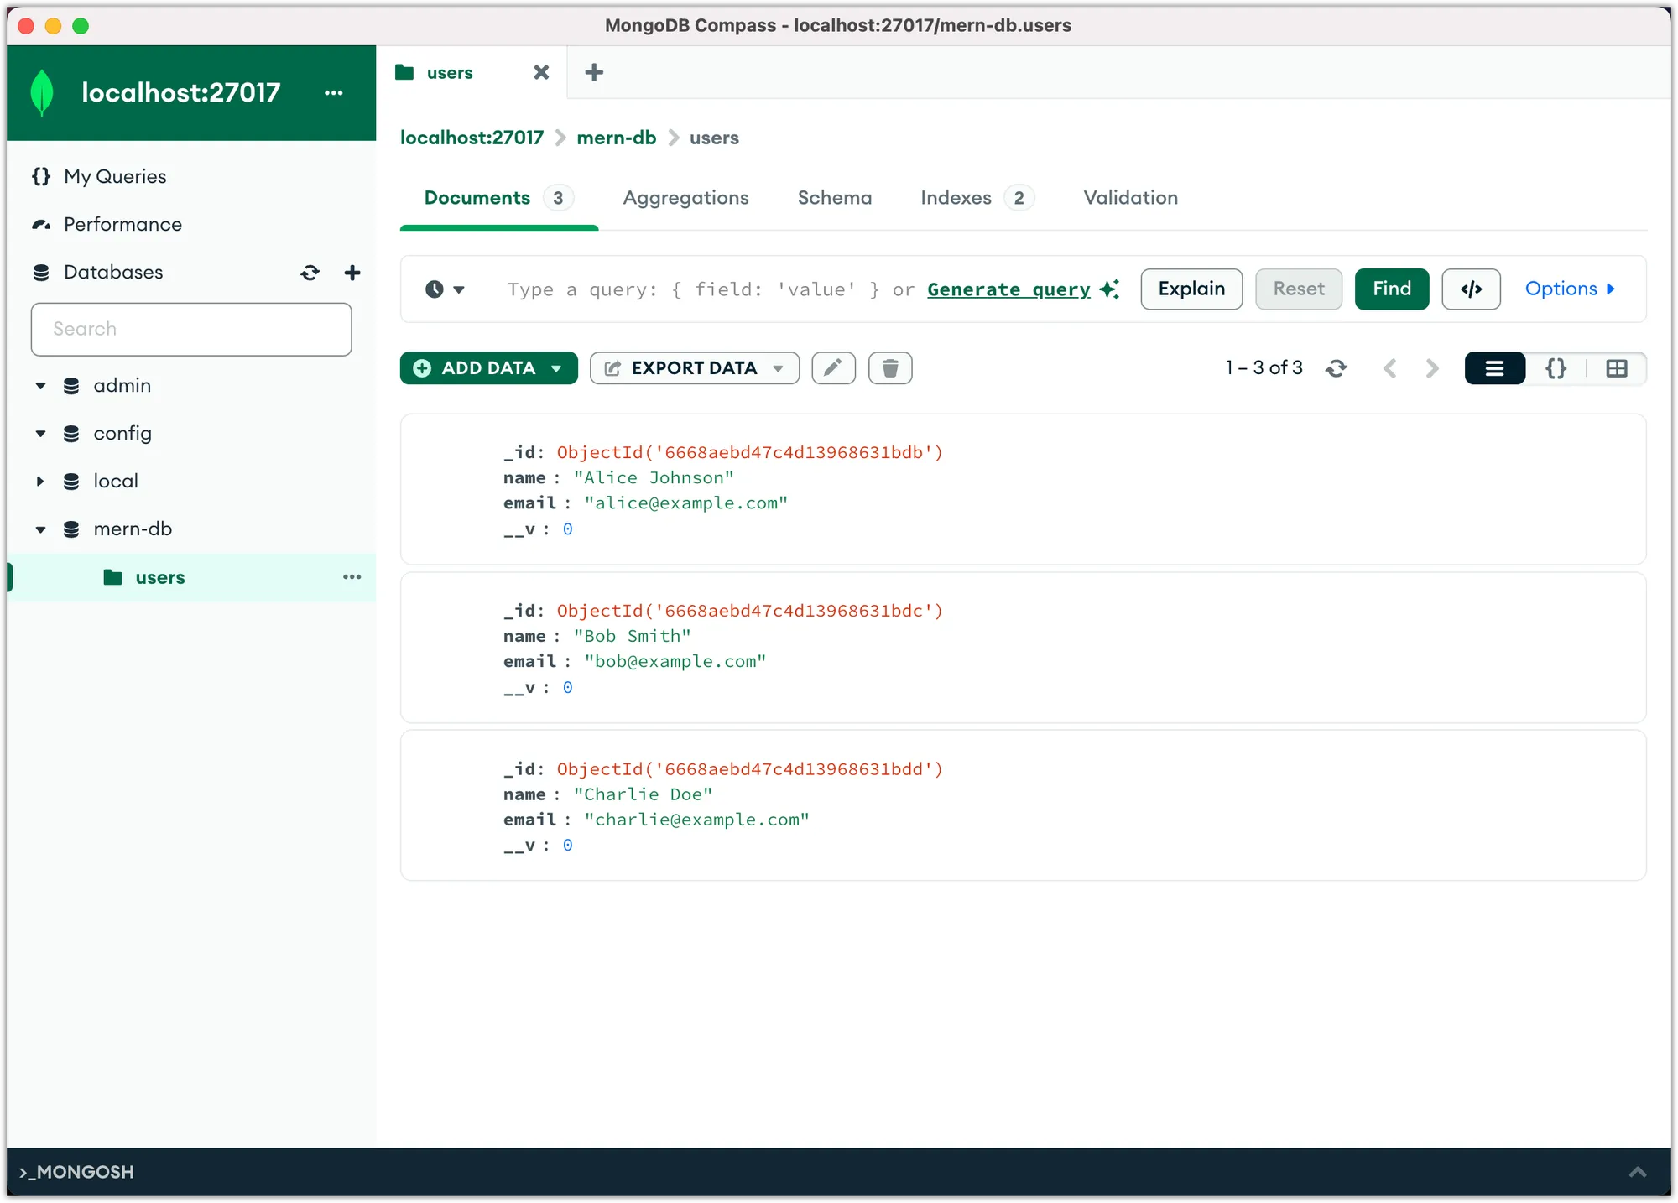Click the "alice@example.com" email value
1678x1203 pixels.
click(x=686, y=503)
